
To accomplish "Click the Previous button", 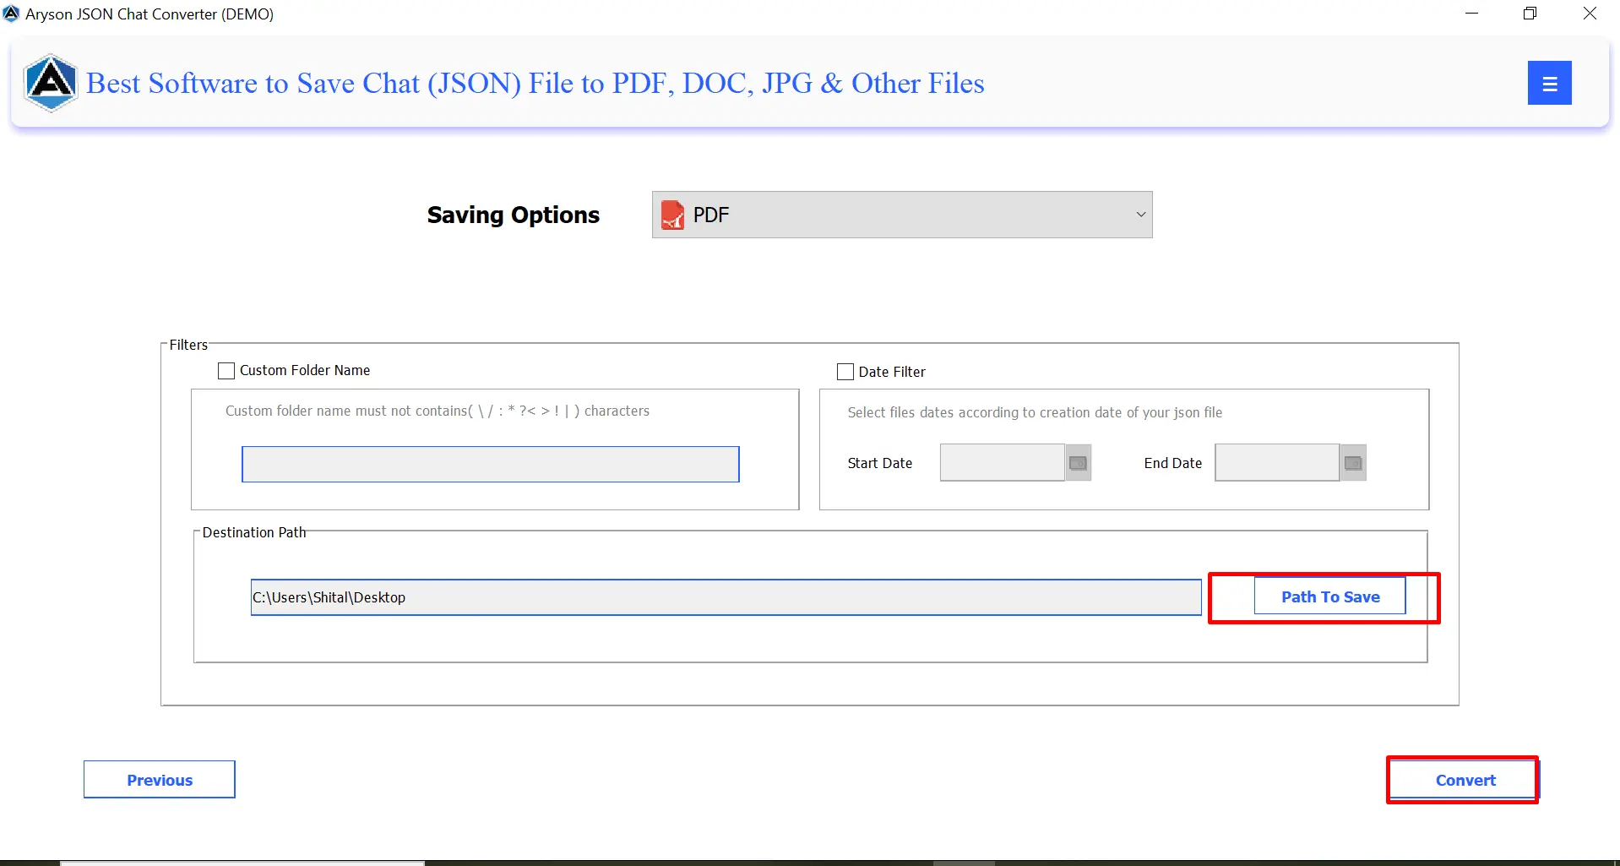I will [159, 779].
